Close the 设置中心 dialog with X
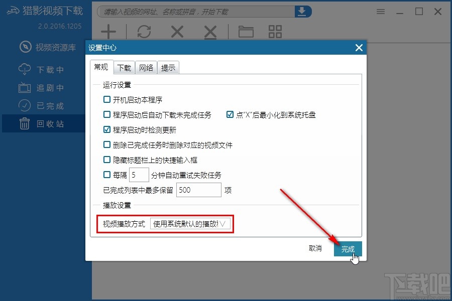 click(359, 48)
